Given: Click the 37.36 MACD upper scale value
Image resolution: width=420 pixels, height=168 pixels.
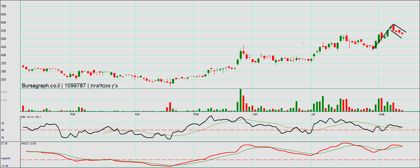Looking at the screenshot, I should pyautogui.click(x=4, y=144).
